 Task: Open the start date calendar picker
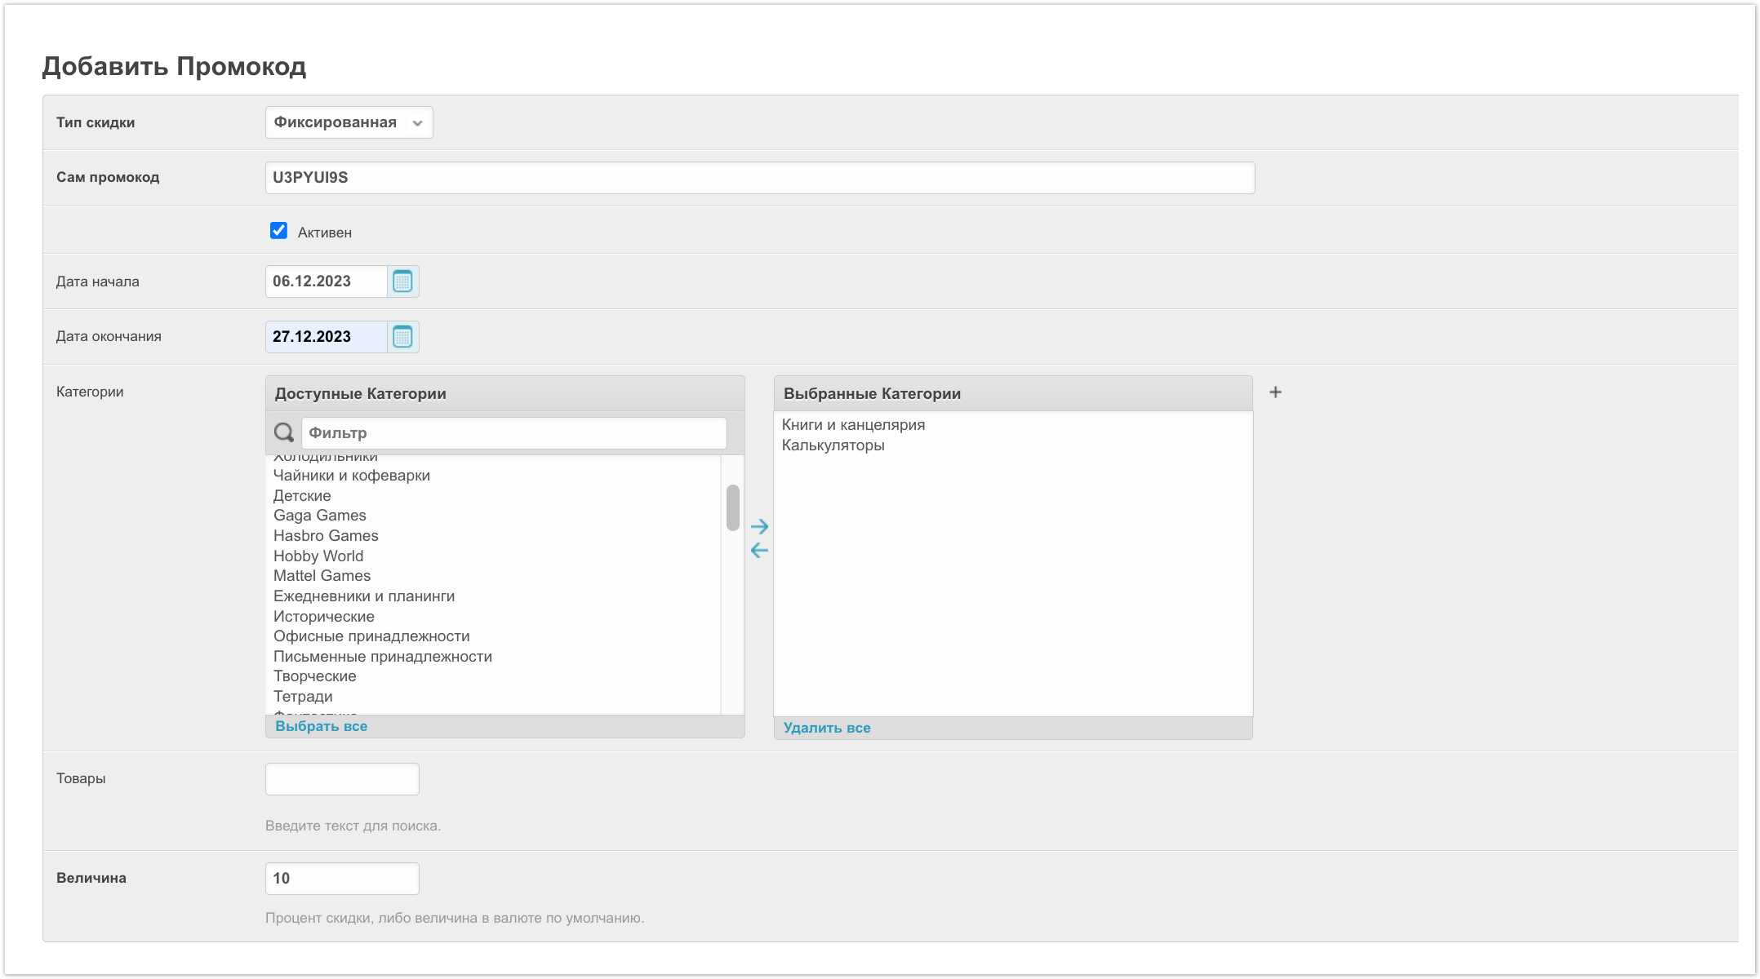pyautogui.click(x=402, y=281)
